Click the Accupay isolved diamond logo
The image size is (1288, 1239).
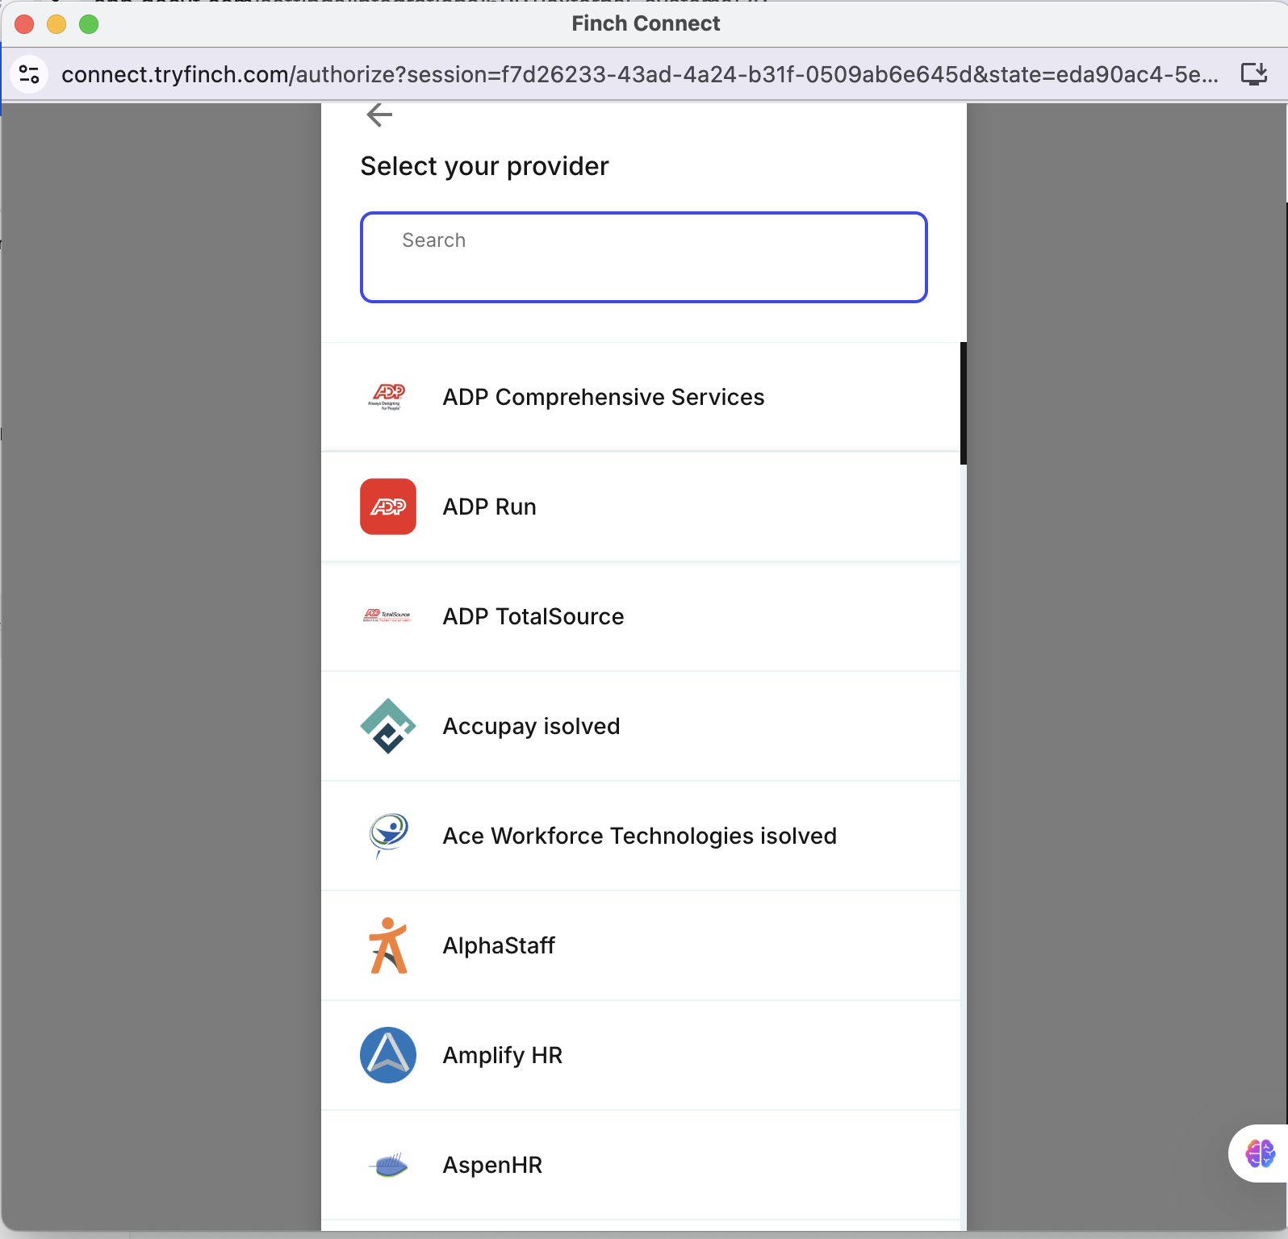(x=387, y=726)
